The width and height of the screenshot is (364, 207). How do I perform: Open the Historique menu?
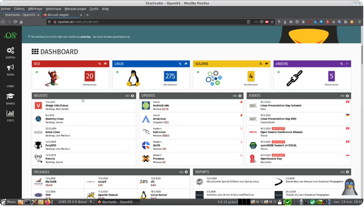pyautogui.click(x=53, y=9)
